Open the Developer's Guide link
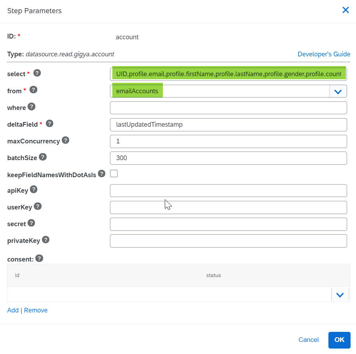Screen dimensions: 356x354 (324, 54)
